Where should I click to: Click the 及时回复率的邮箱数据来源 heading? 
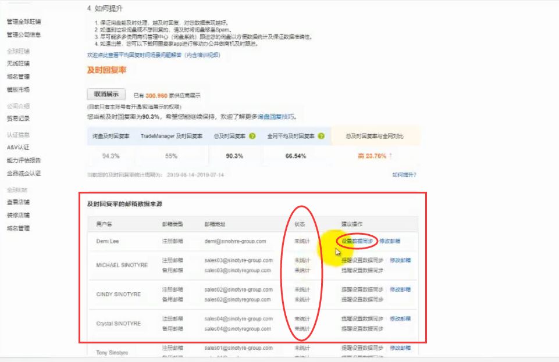[x=125, y=203]
